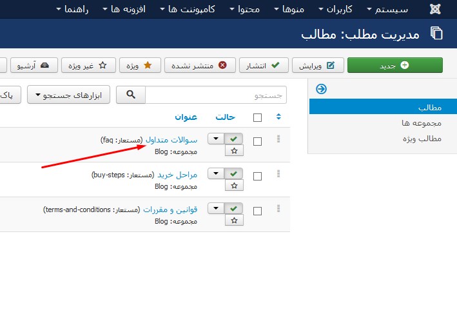Click the green جدید (New) button
Viewport: 457px width, 332px height.
pos(395,65)
